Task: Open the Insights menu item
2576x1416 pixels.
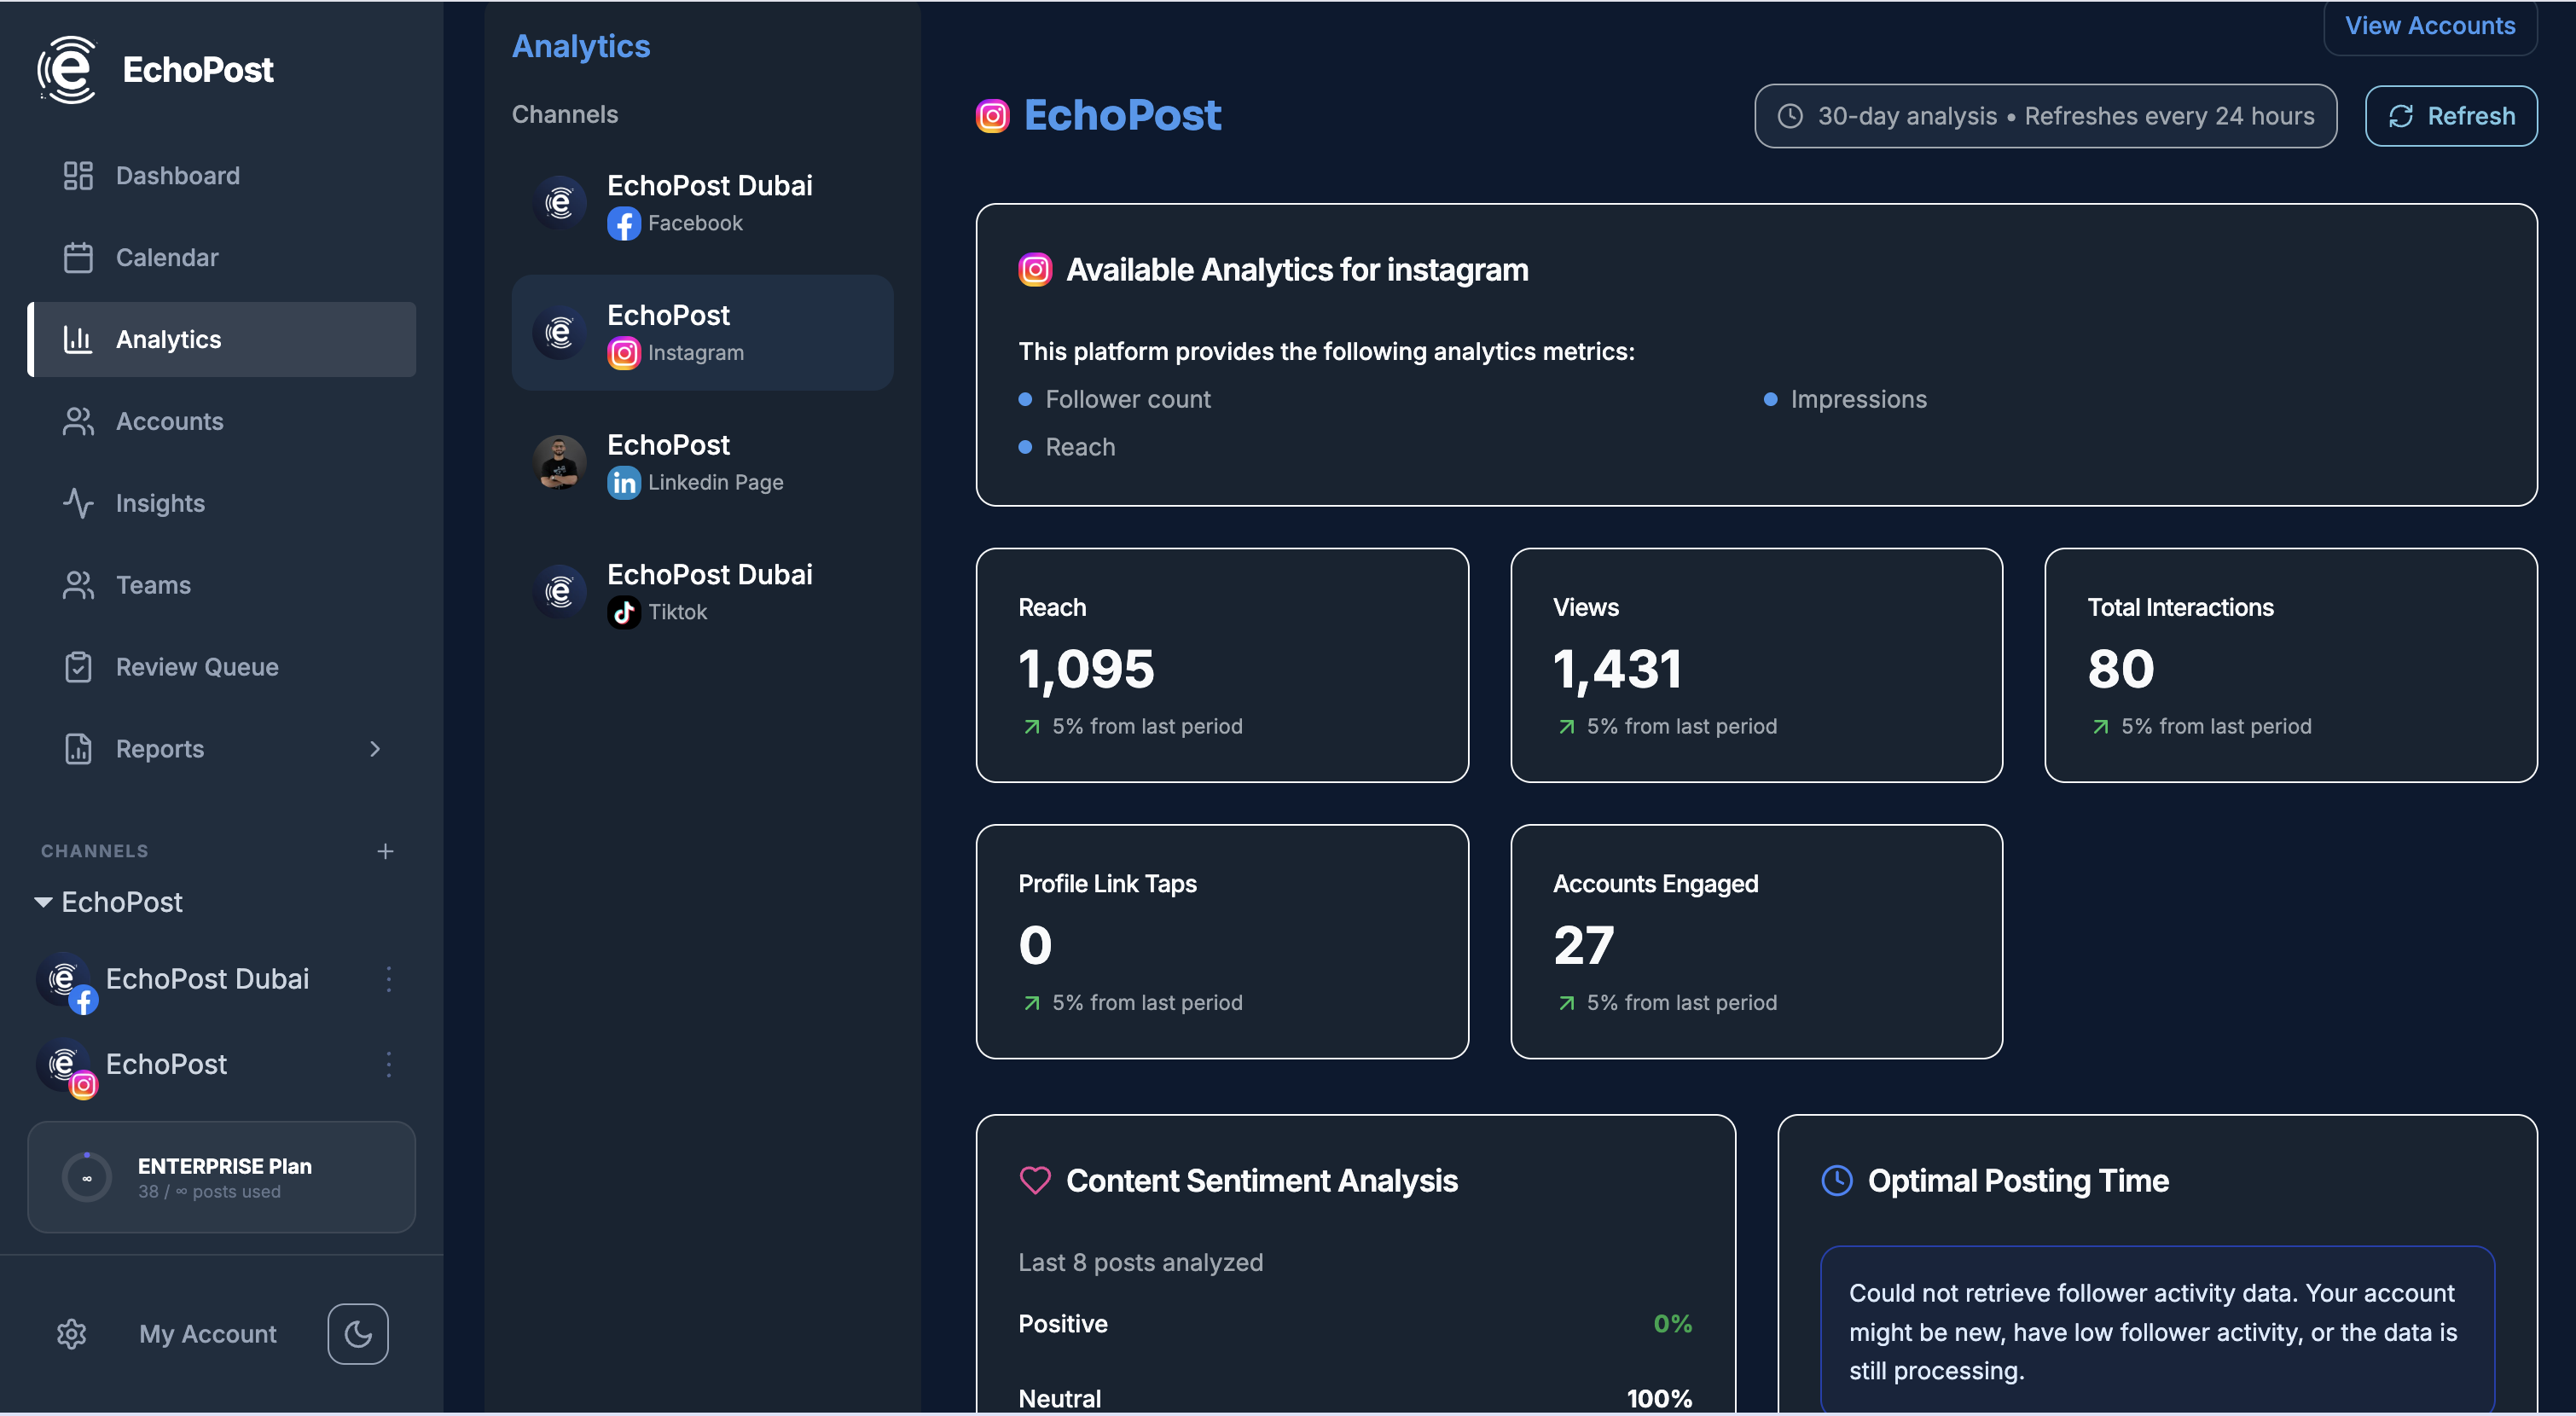Action: coord(222,503)
